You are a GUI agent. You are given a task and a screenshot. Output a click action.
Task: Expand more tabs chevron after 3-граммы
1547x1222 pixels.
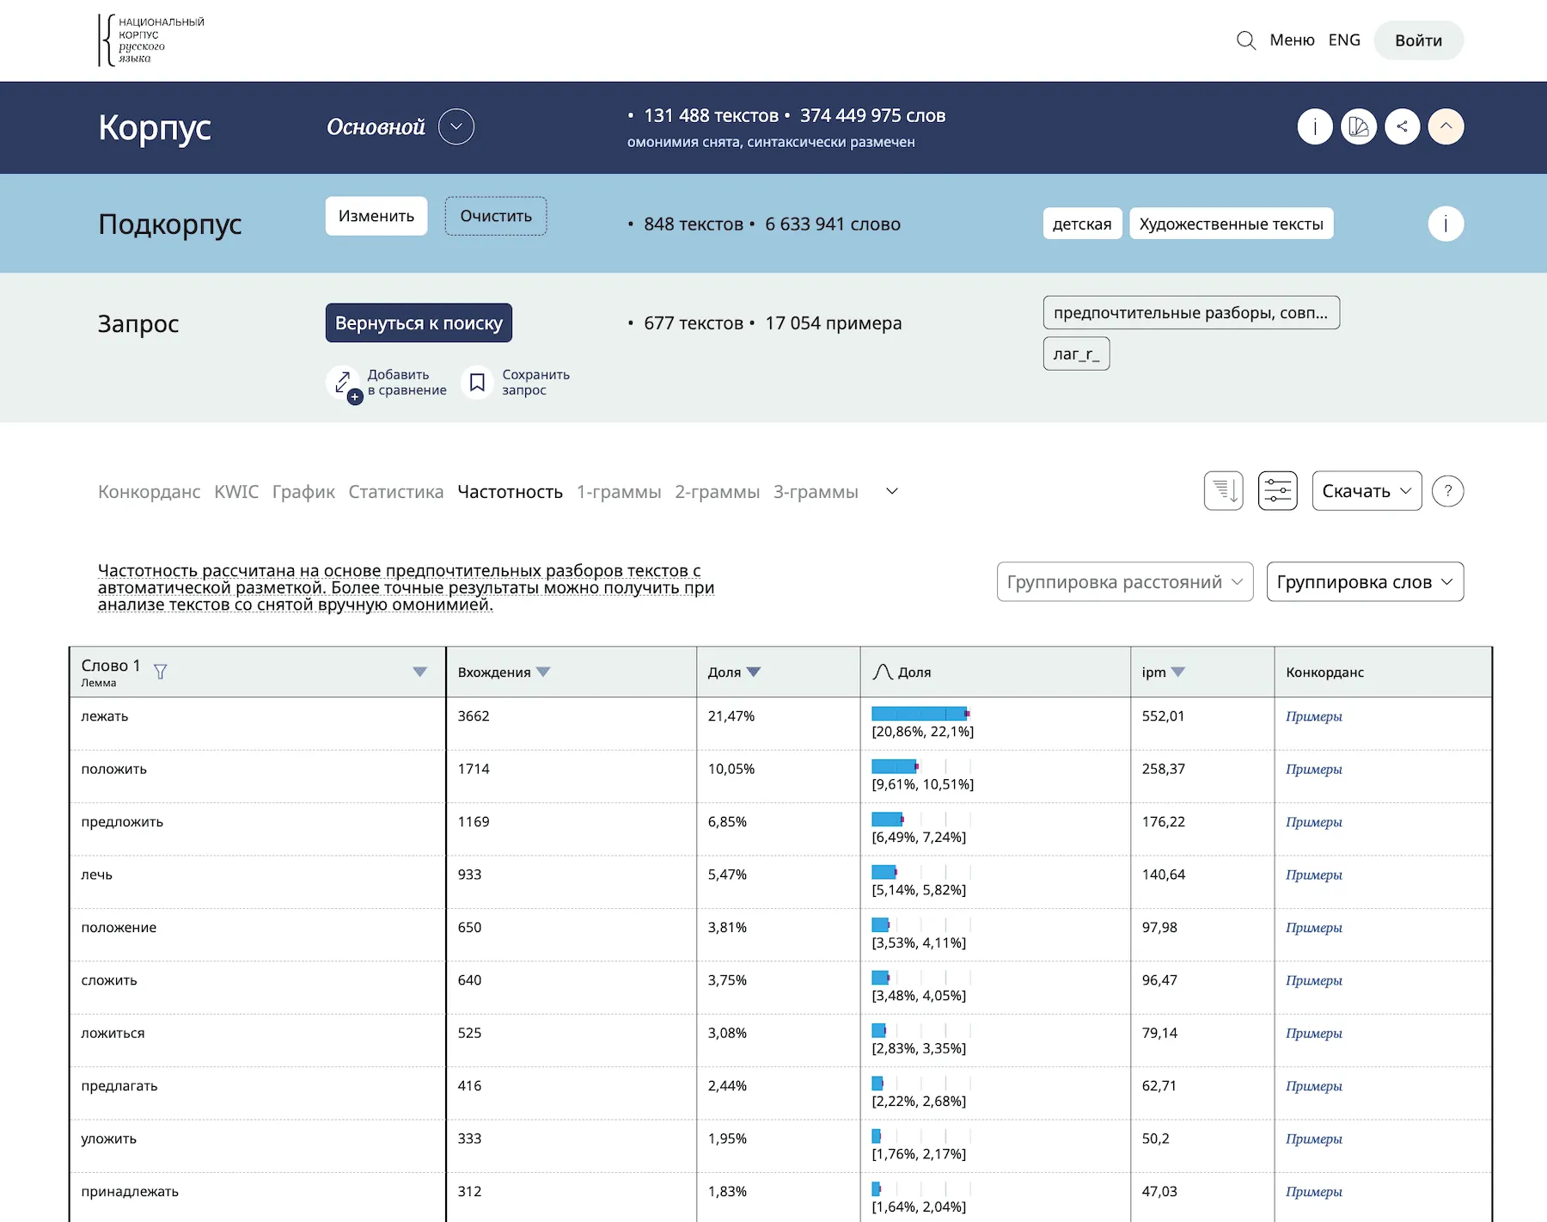click(x=892, y=491)
